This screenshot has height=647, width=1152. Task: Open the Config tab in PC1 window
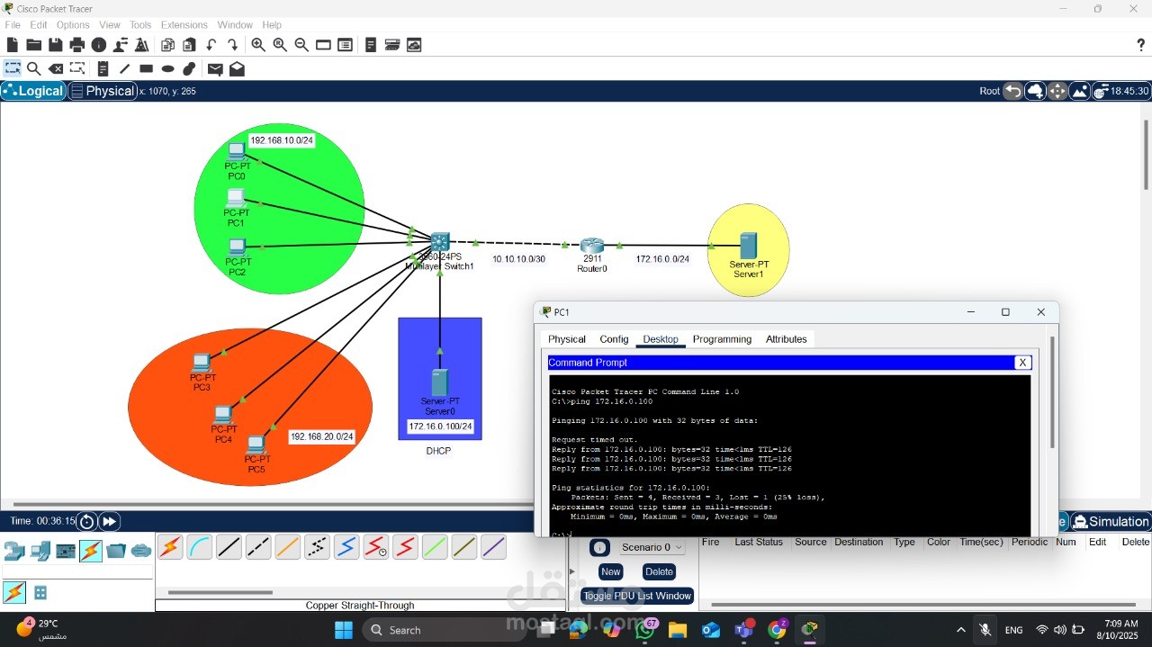click(x=614, y=339)
